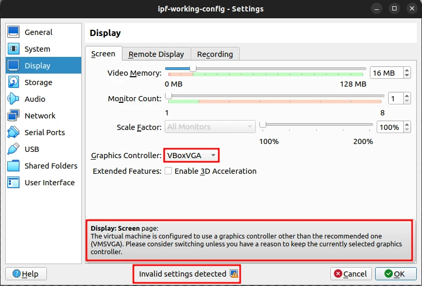Viewport: 422px width, 286px height.
Task: Click the Monitor Count slider handle
Action: point(168,96)
